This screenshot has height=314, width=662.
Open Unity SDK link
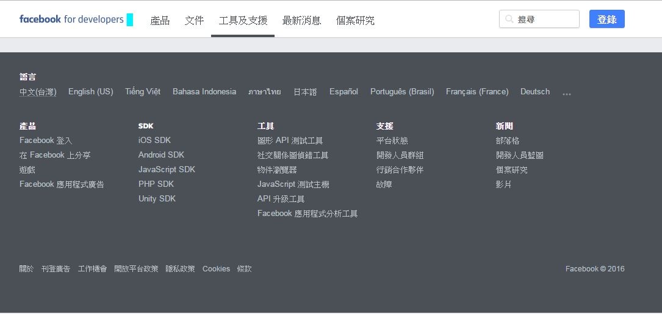157,199
